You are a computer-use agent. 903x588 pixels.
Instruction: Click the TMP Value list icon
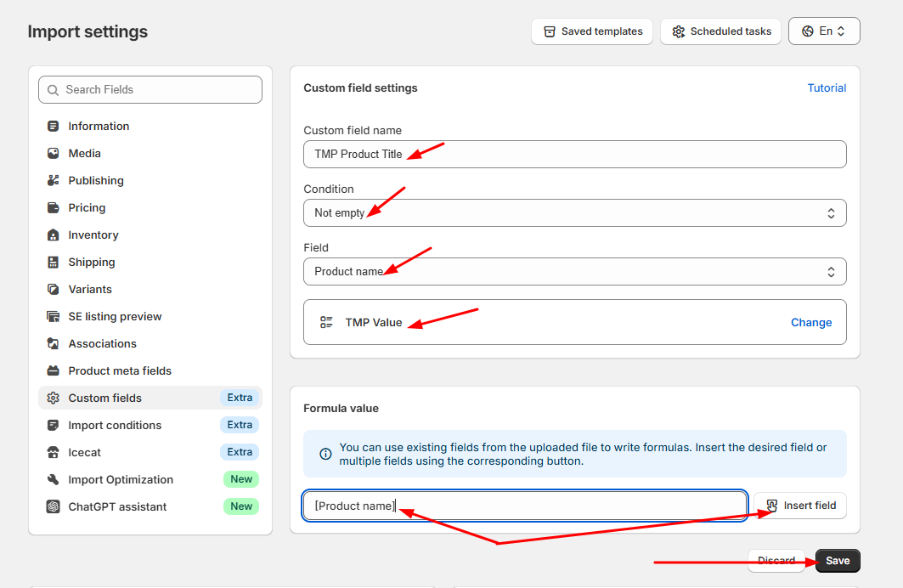pyautogui.click(x=326, y=323)
